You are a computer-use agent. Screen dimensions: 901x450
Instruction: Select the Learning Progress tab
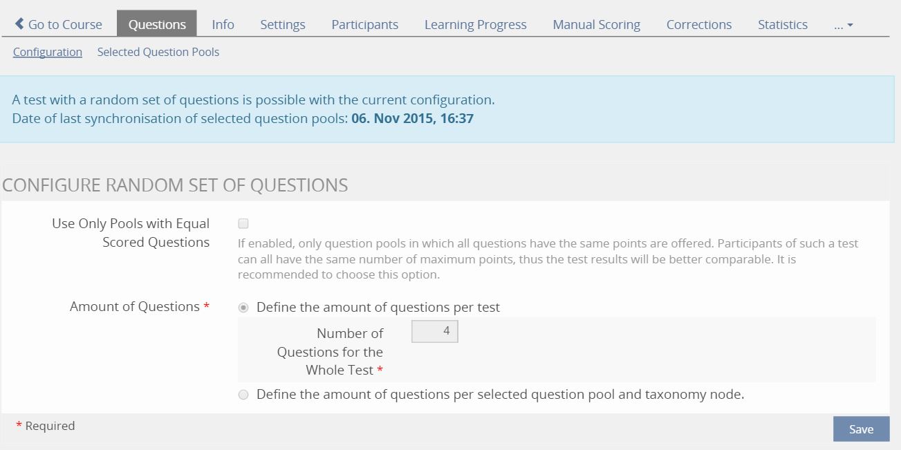[475, 24]
